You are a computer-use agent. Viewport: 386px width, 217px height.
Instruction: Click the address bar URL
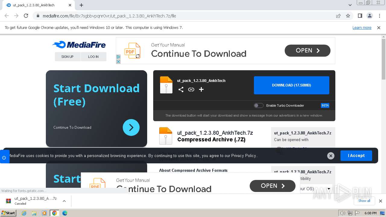[109, 16]
